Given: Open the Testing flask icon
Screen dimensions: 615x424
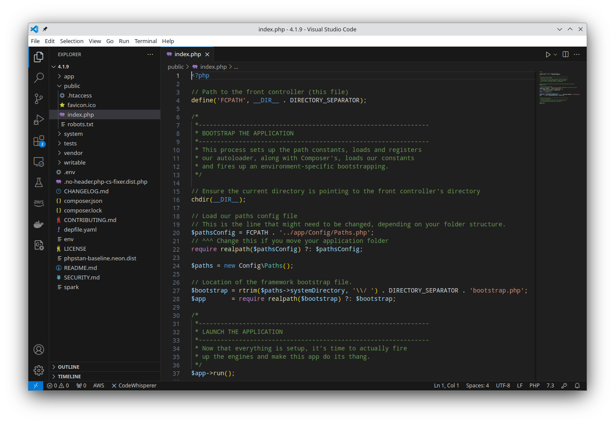Looking at the screenshot, I should pyautogui.click(x=39, y=182).
